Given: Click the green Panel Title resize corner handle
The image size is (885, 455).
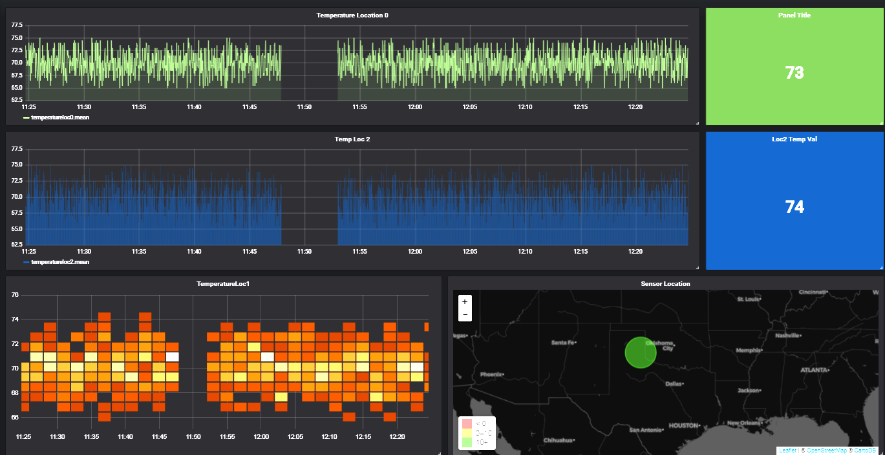Looking at the screenshot, I should (x=880, y=123).
